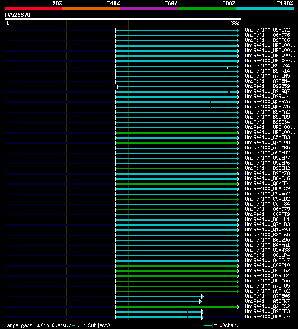Click the query start position 1

pos(7,23)
